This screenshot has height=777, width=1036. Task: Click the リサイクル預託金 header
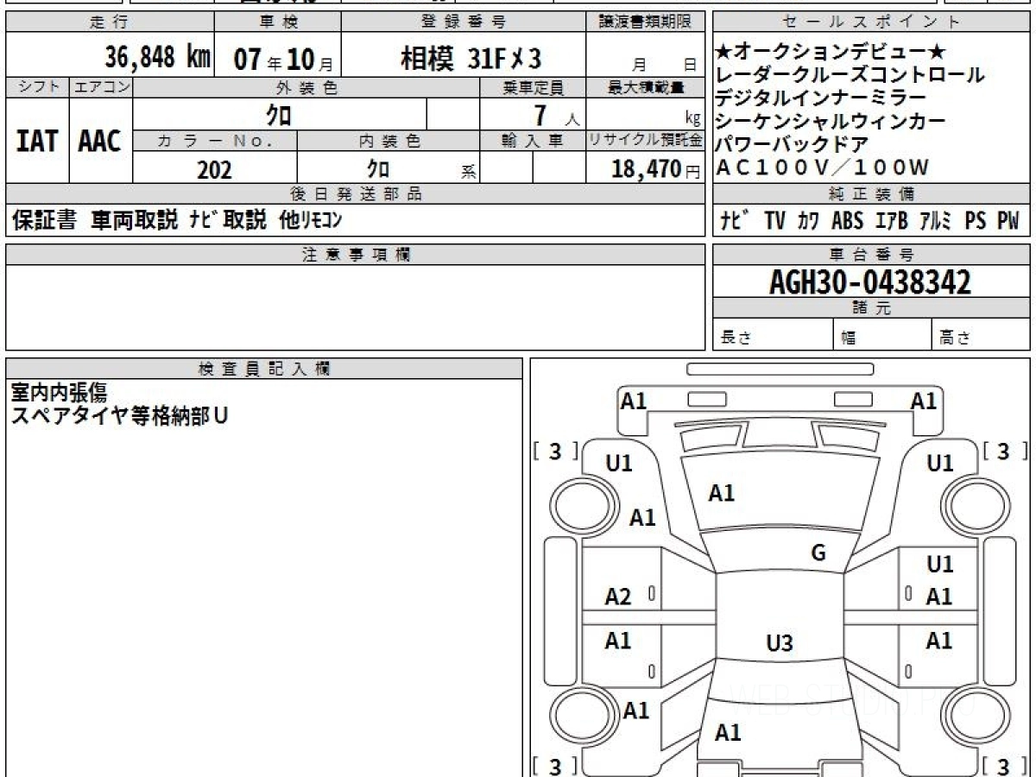(646, 142)
